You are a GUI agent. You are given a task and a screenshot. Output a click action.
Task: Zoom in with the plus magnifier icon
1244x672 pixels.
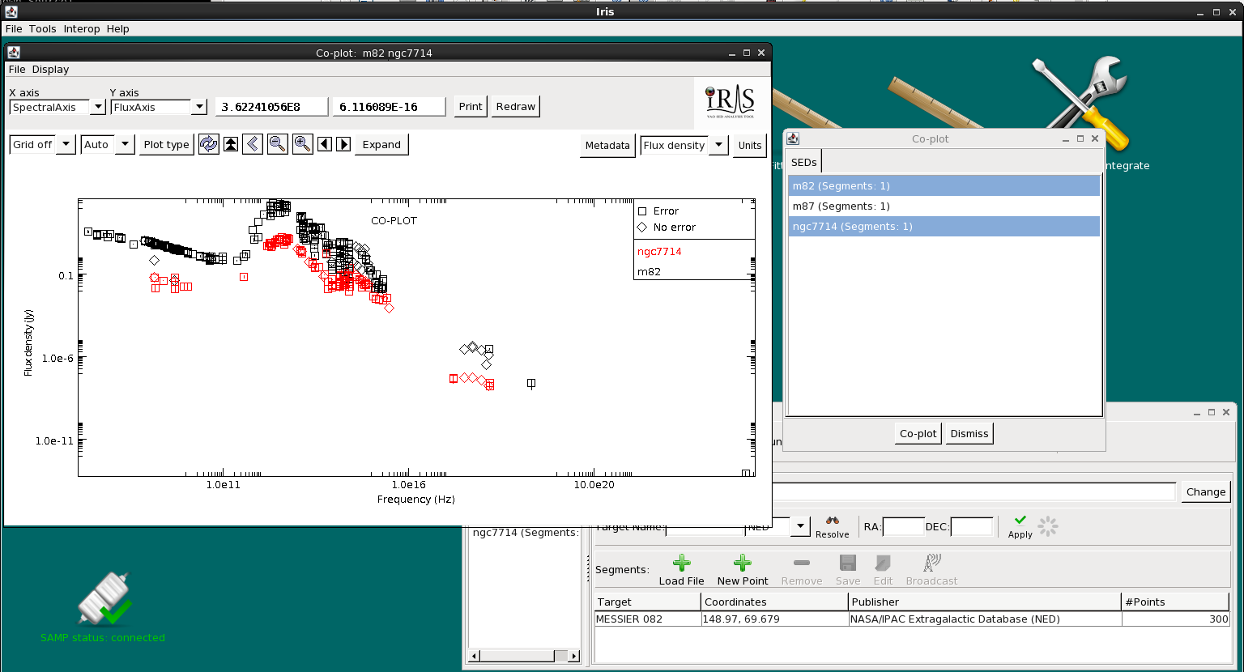pos(303,144)
